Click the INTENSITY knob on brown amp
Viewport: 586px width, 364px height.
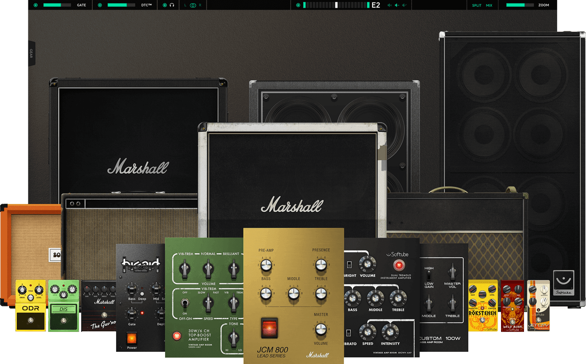[390, 332]
